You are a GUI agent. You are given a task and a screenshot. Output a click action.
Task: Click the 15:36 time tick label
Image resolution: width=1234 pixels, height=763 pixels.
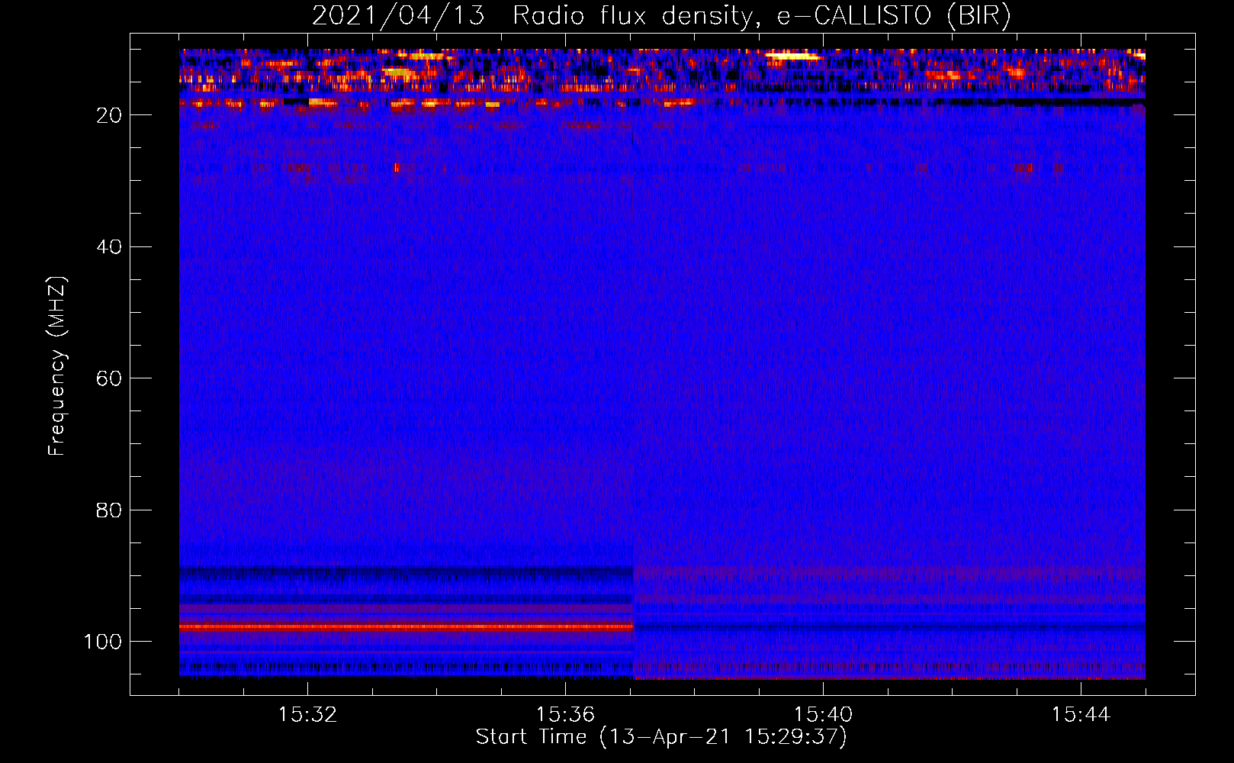[x=565, y=715]
